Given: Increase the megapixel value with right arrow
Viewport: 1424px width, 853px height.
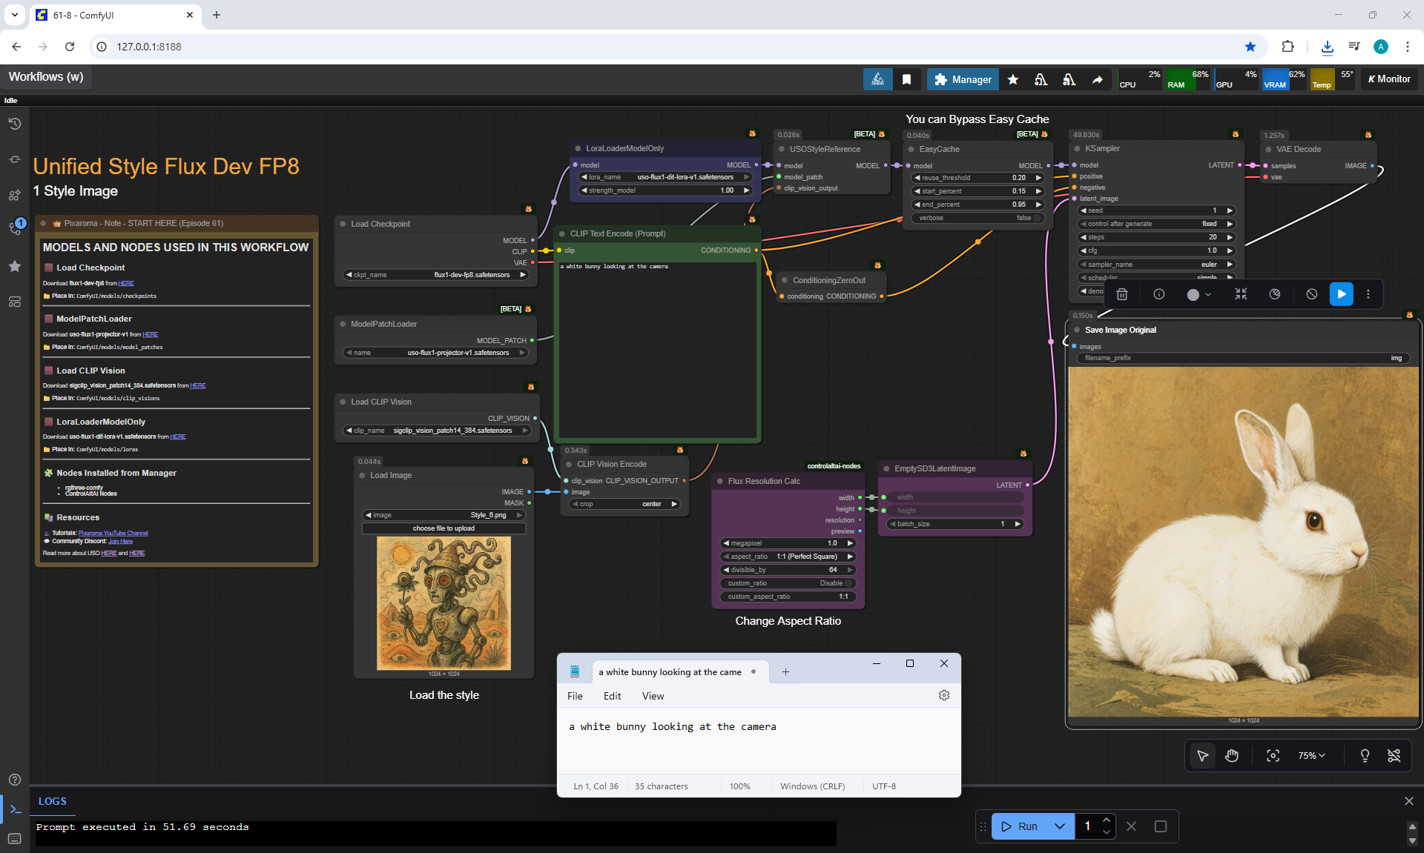Looking at the screenshot, I should tap(850, 543).
